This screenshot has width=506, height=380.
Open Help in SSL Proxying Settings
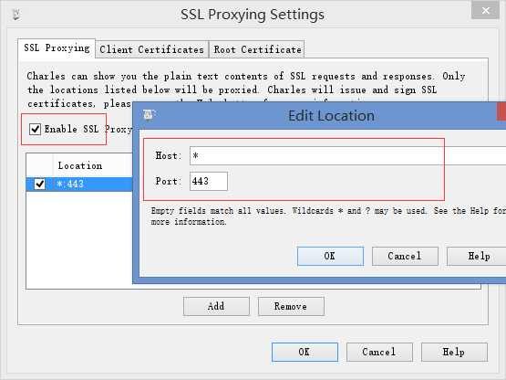454,352
